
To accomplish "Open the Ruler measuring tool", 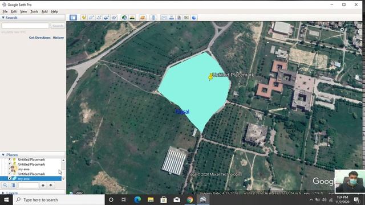I will point(153,18).
